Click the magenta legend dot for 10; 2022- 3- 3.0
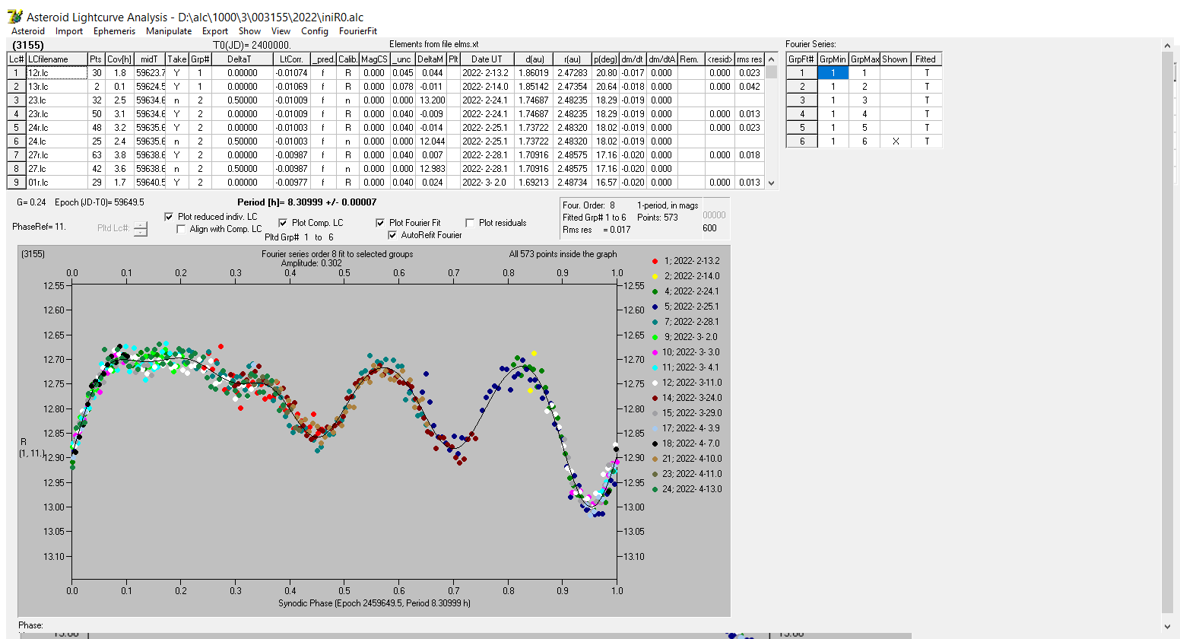Viewport: 1180px width, 639px height. [655, 352]
